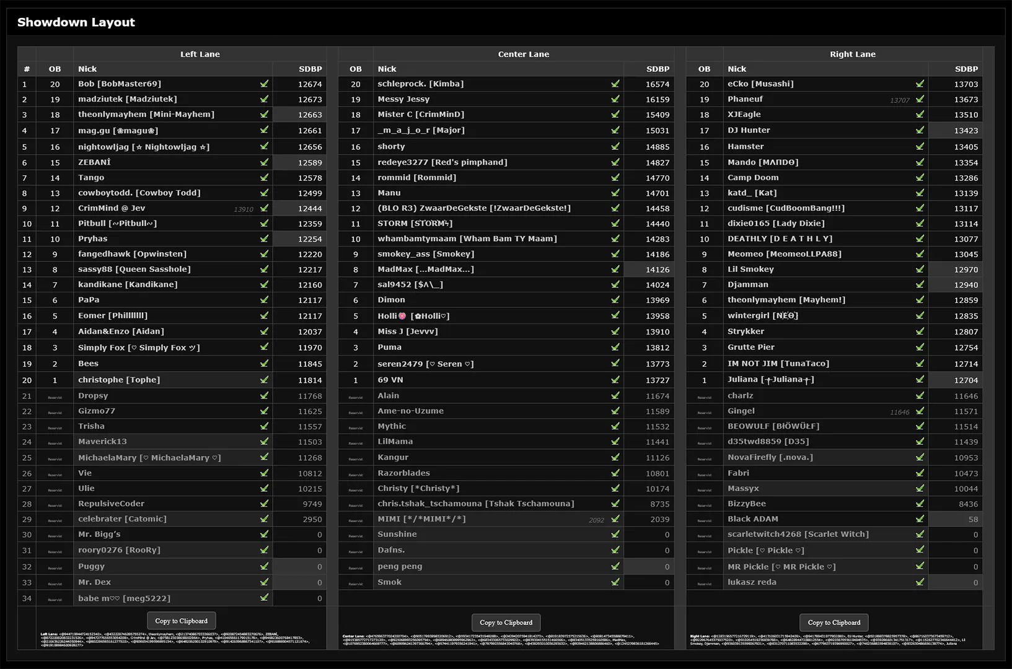
Task: Copy Left Lane list to clipboard
Action: pyautogui.click(x=181, y=621)
